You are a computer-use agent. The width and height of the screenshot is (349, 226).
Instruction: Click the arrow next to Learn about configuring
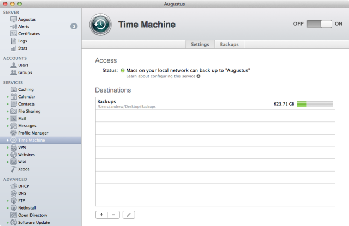point(198,76)
